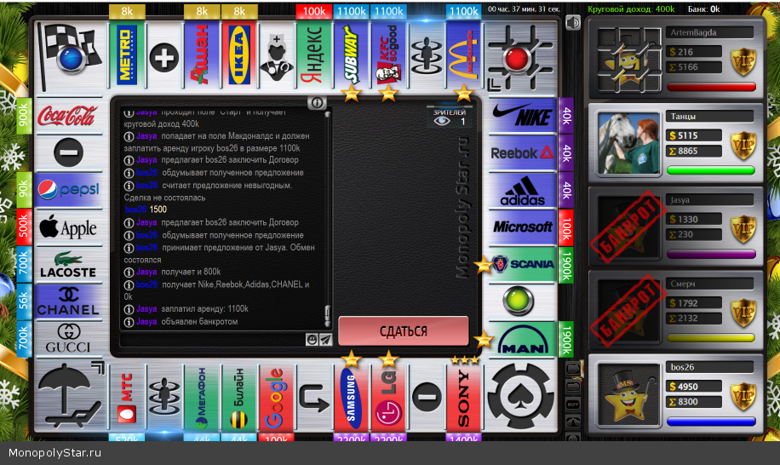Click the Смерч player name

tap(684, 284)
